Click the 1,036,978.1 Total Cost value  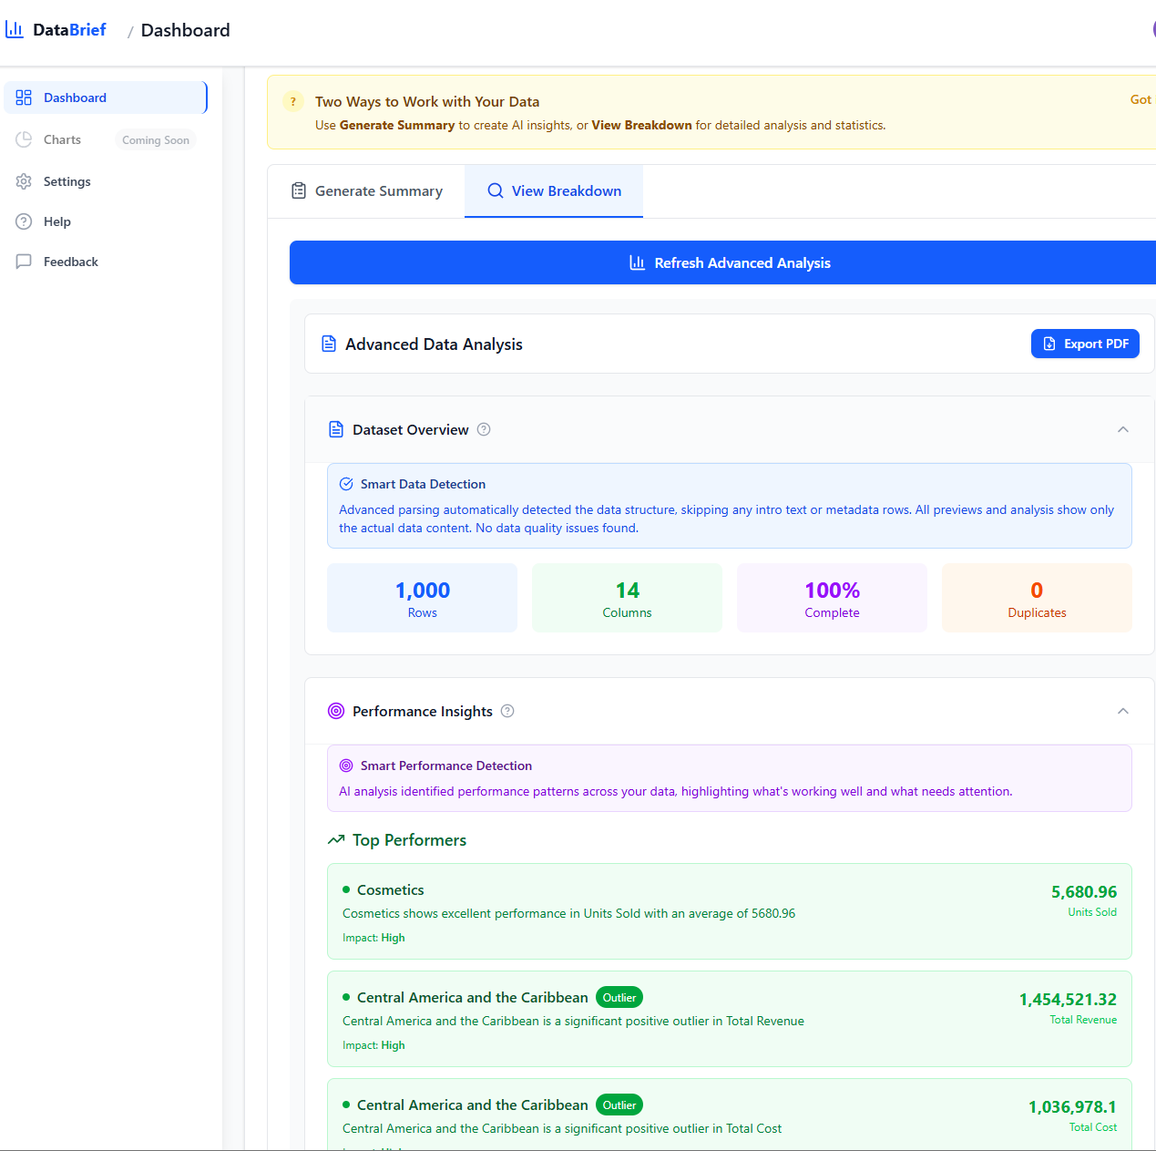[x=1073, y=1107]
